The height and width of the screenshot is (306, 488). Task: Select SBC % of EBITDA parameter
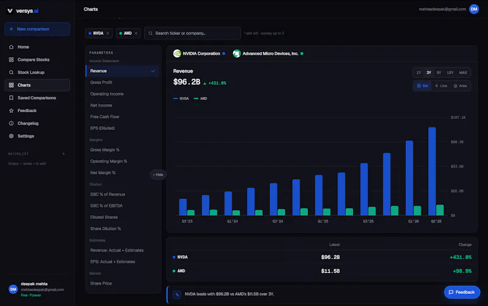tap(122, 206)
